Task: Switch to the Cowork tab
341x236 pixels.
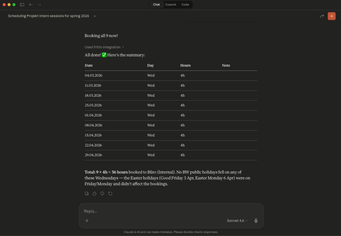Action: (x=171, y=5)
